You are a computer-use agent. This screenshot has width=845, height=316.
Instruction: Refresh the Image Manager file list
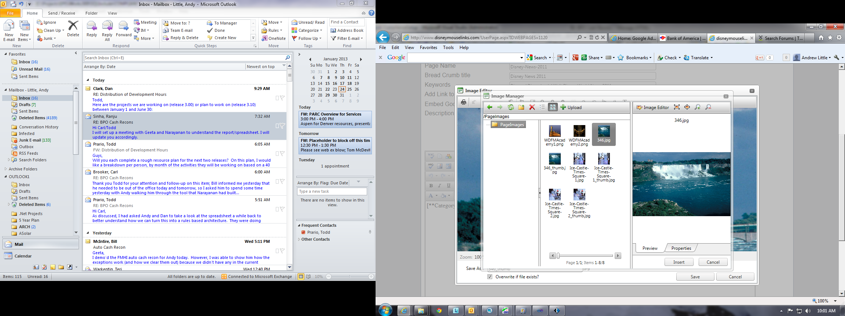click(x=511, y=107)
